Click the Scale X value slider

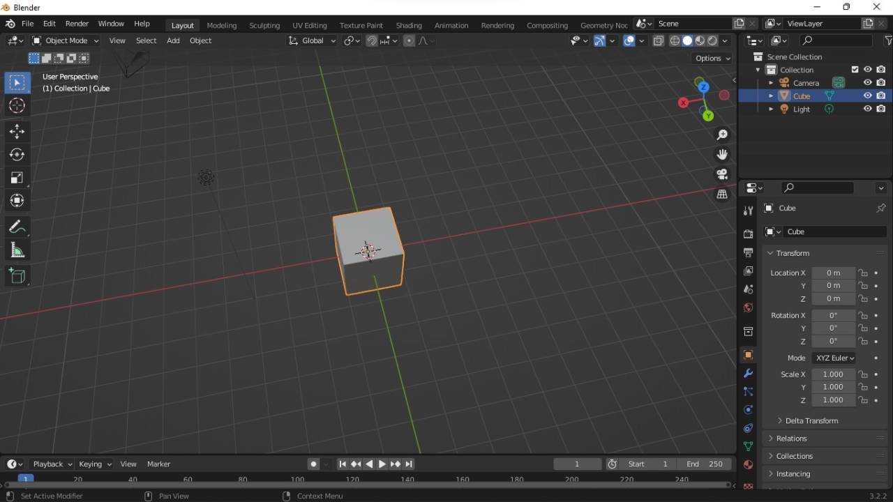tap(832, 374)
